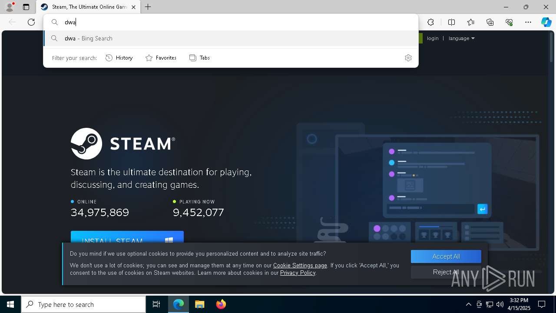556x313 pixels.
Task: Click the Install Steam button
Action: [127, 237]
